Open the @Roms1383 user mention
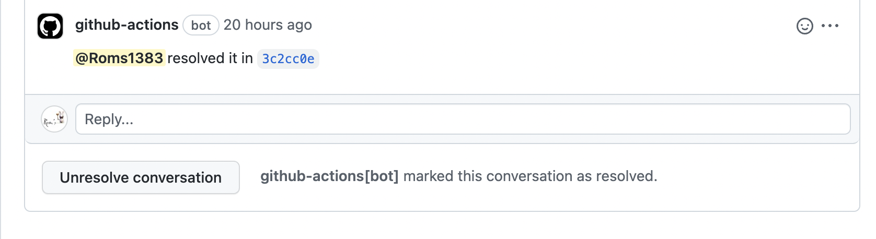 119,58
